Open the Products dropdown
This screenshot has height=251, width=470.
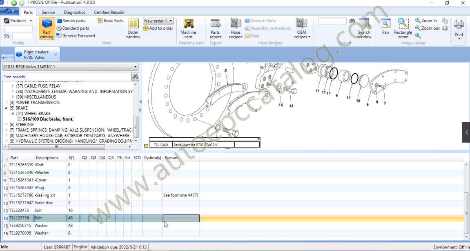pyautogui.click(x=18, y=21)
